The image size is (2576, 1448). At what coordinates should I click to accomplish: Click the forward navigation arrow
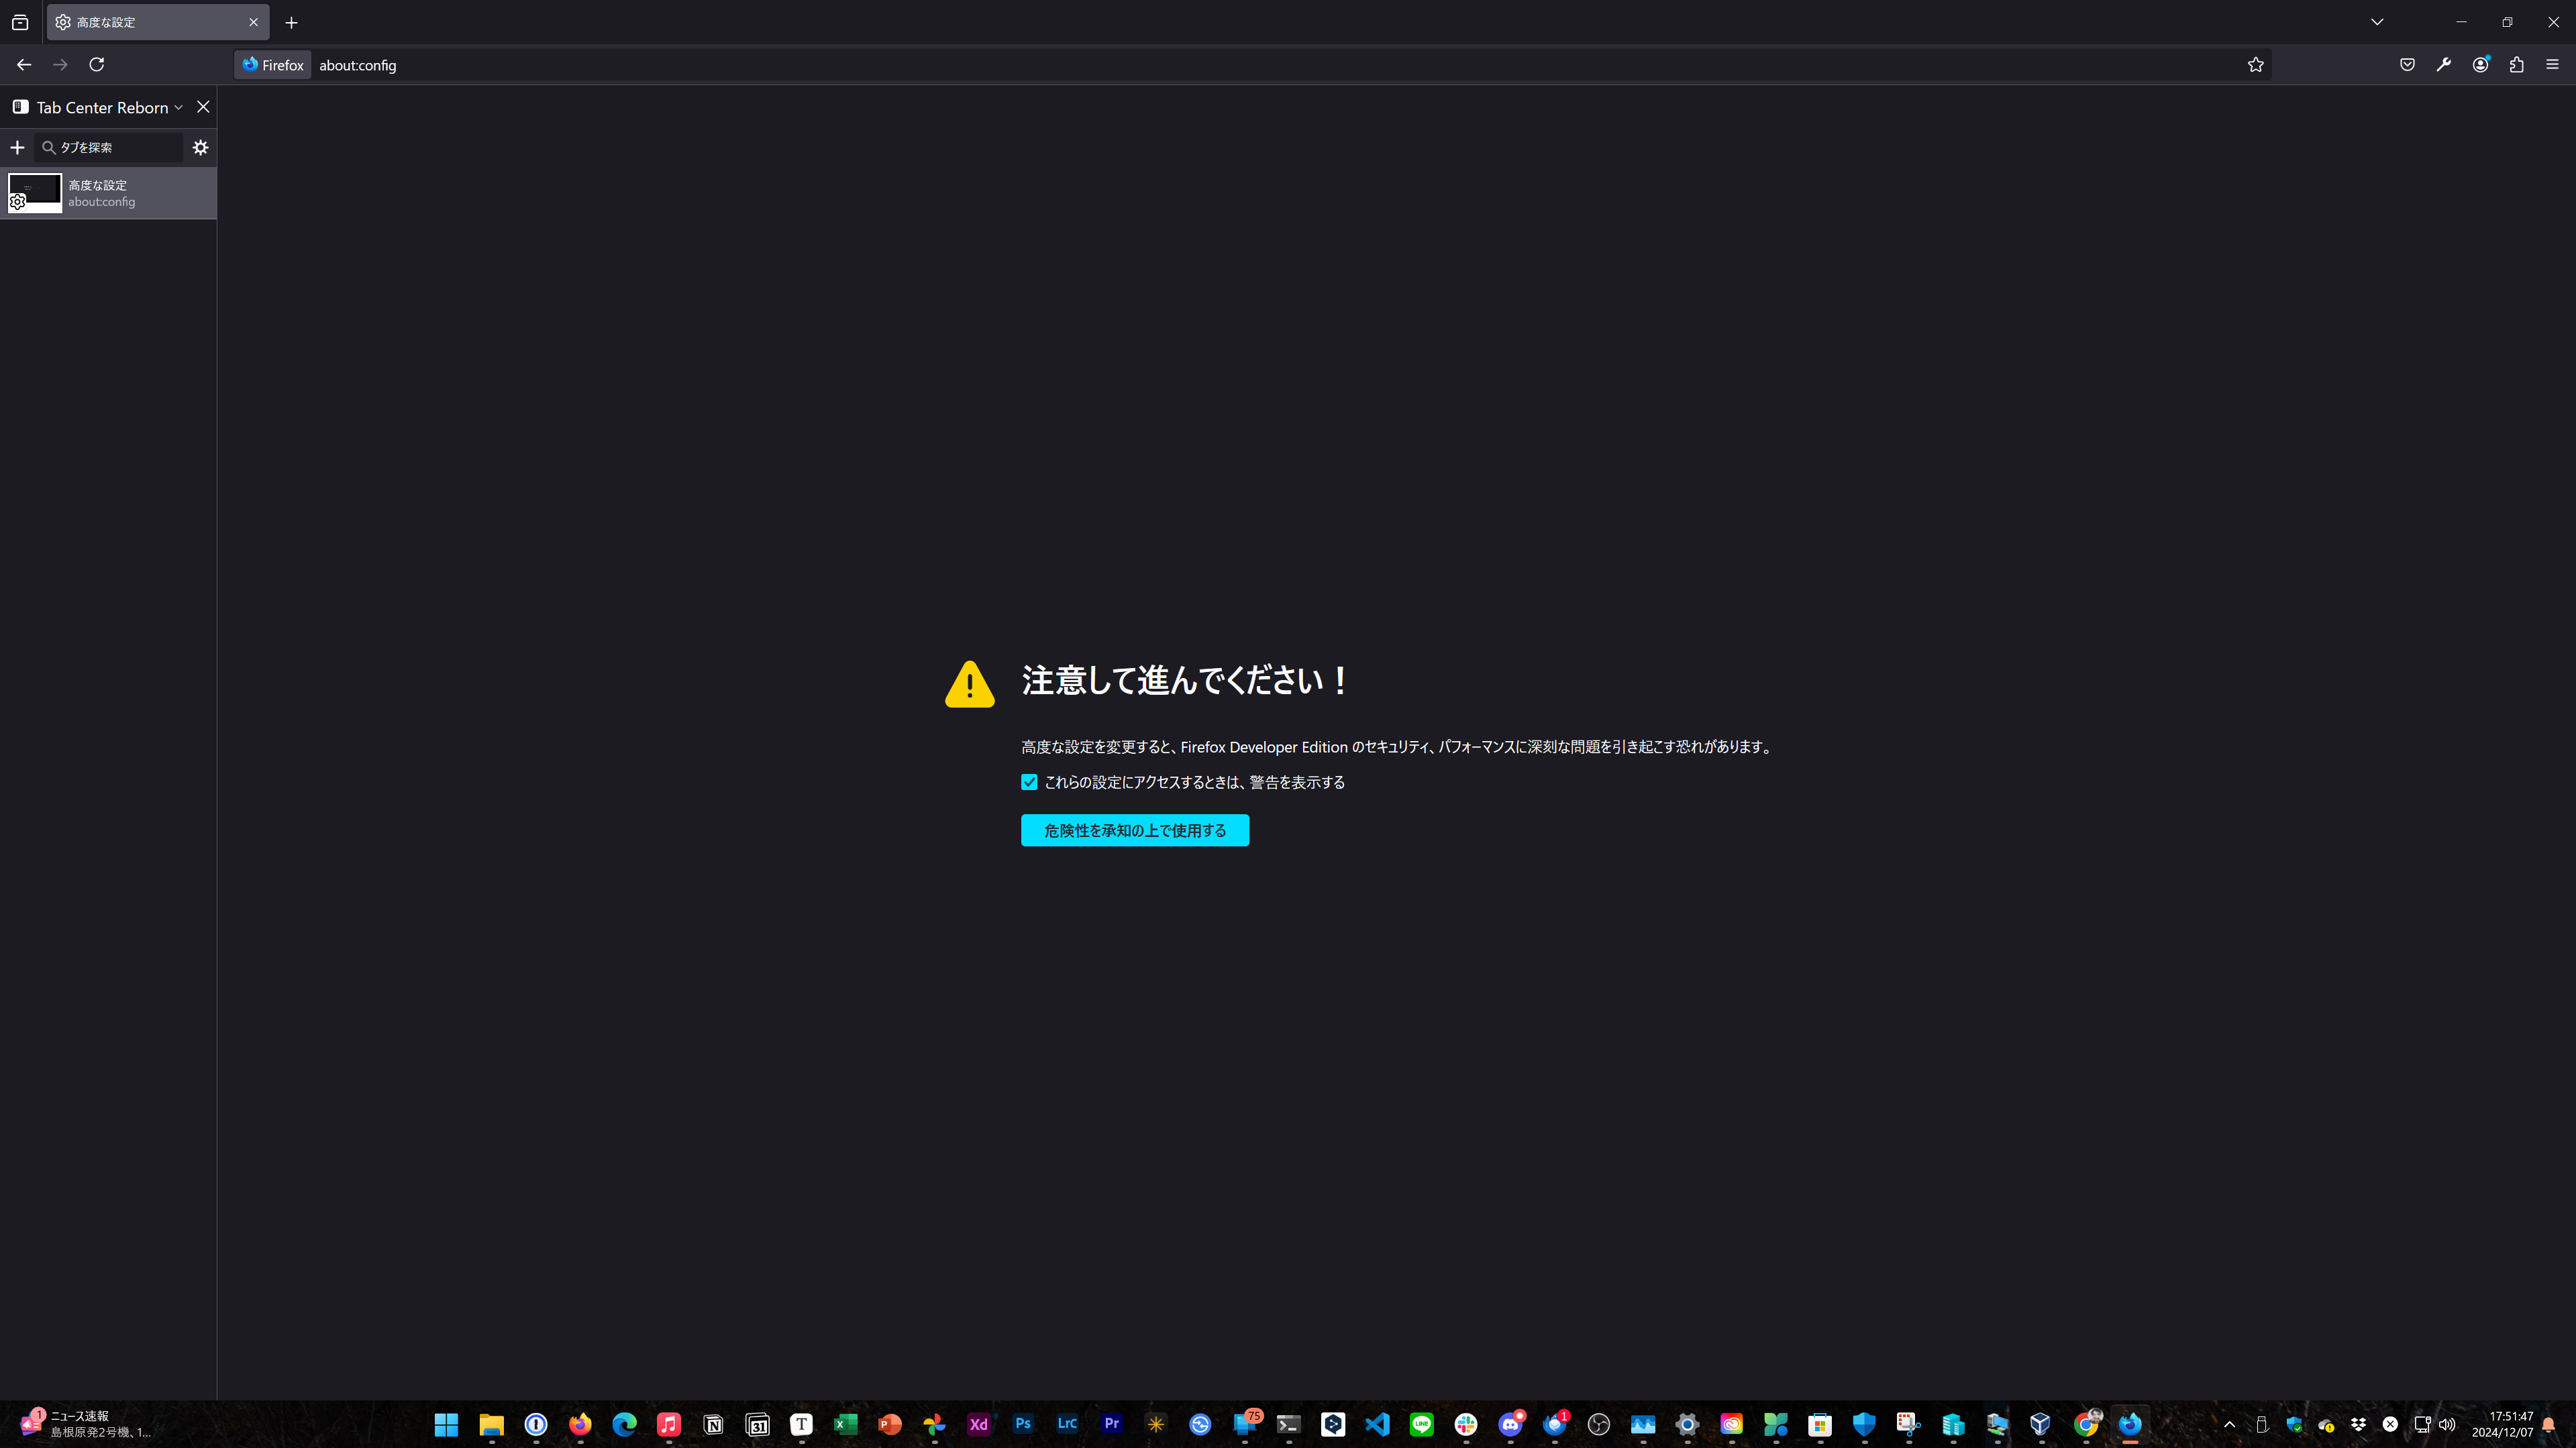pyautogui.click(x=59, y=64)
